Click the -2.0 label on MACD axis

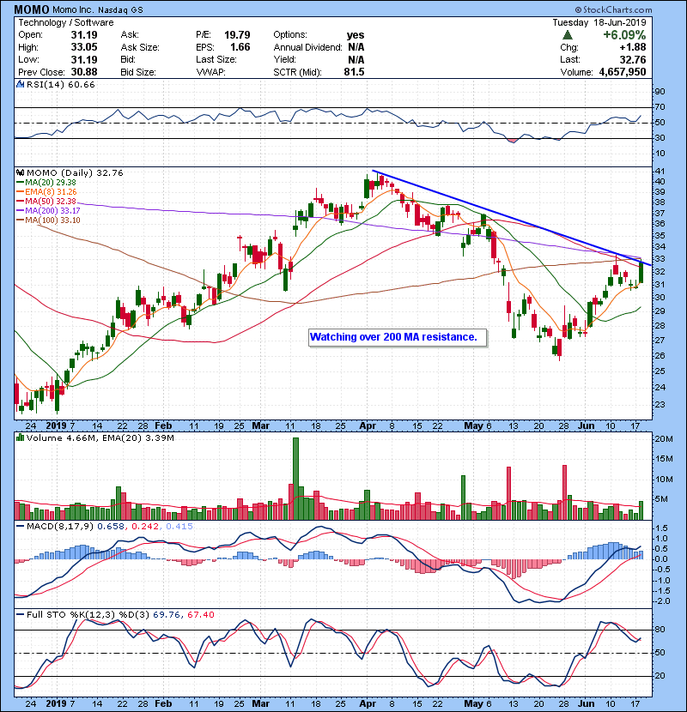click(x=661, y=601)
